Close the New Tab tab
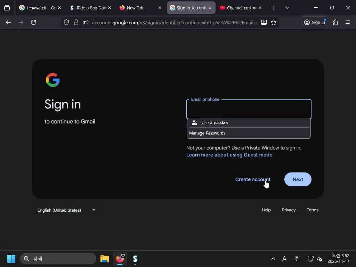356x267 pixels. [x=160, y=8]
